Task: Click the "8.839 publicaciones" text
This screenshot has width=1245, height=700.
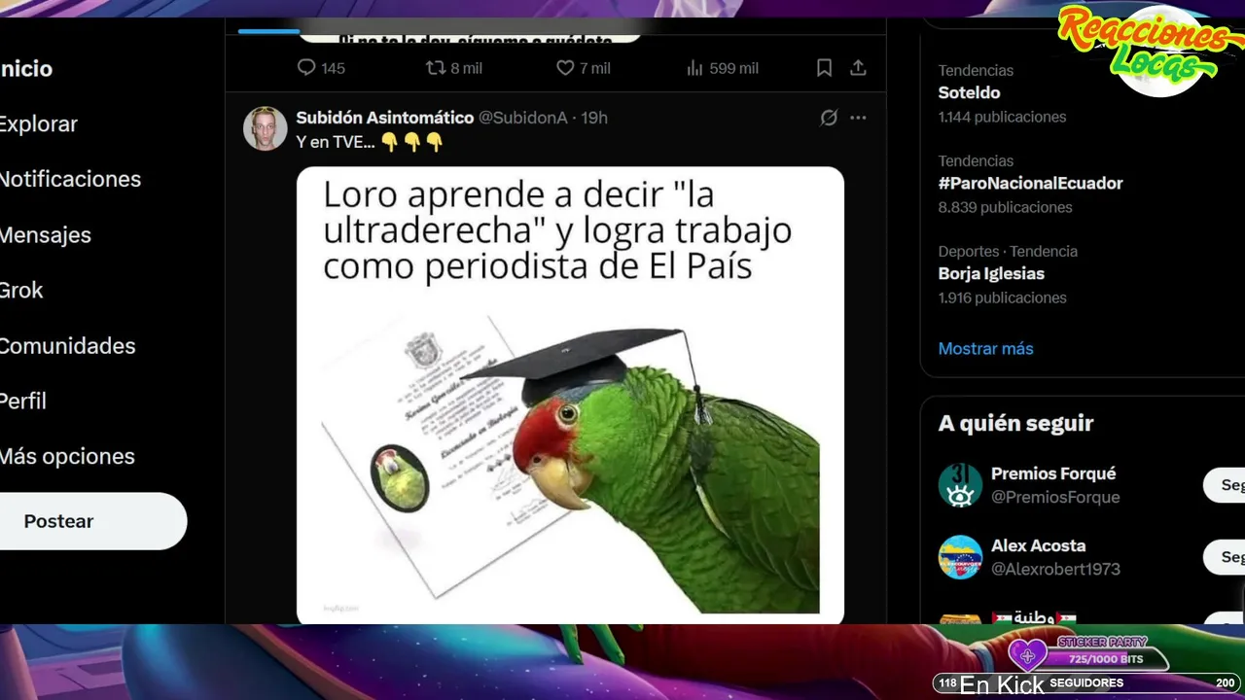Action: [x=1005, y=207]
